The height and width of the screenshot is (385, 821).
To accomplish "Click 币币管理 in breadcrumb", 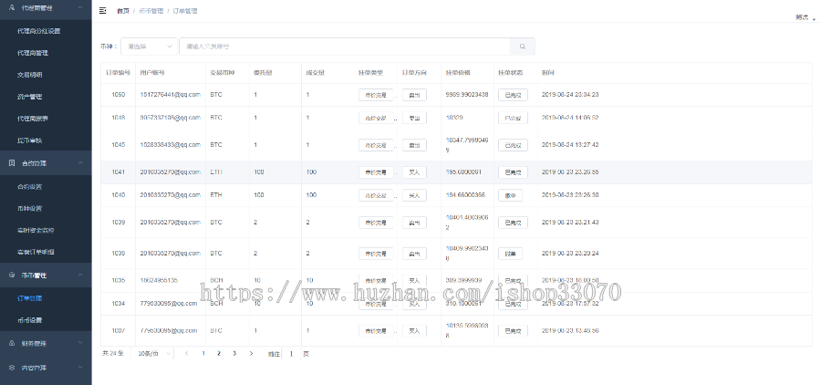I will click(x=151, y=11).
